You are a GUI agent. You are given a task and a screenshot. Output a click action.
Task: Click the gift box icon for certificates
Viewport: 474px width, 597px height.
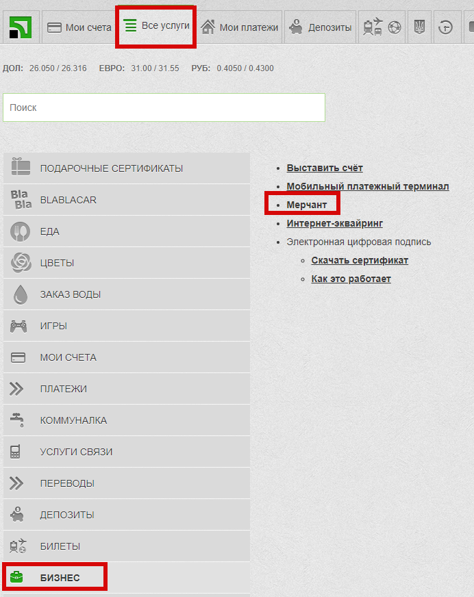pyautogui.click(x=20, y=168)
